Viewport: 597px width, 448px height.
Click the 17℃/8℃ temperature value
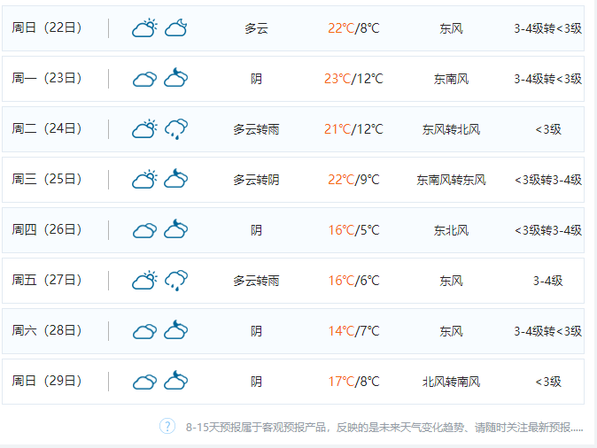click(353, 382)
